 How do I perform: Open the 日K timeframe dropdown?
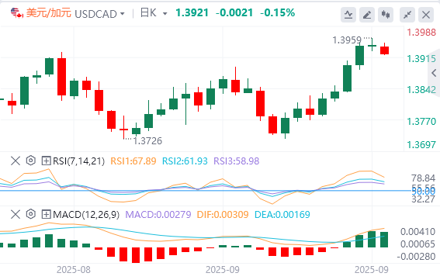pyautogui.click(x=154, y=13)
